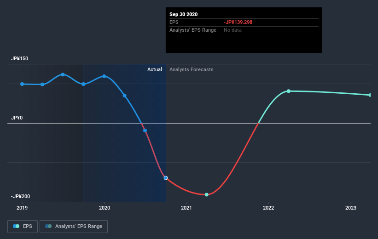The height and width of the screenshot is (239, 378).
Task: Click the Analysts Forecasts label
Action: tap(192, 69)
